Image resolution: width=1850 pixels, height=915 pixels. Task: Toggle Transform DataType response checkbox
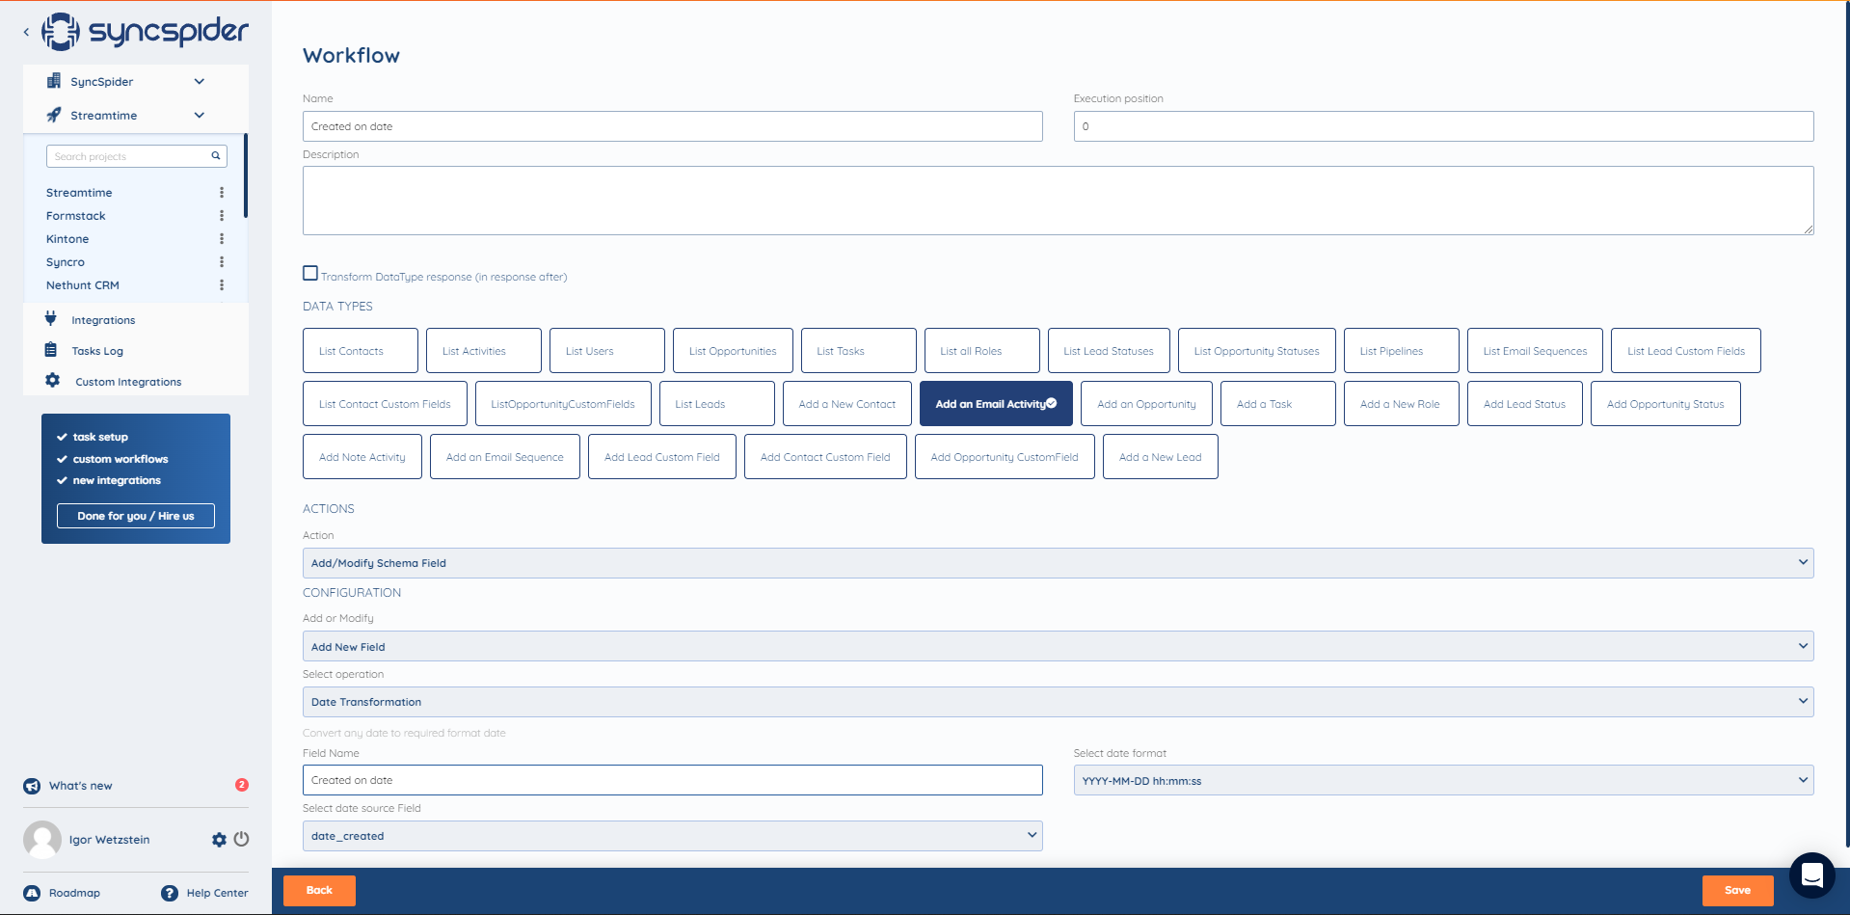[x=310, y=273]
